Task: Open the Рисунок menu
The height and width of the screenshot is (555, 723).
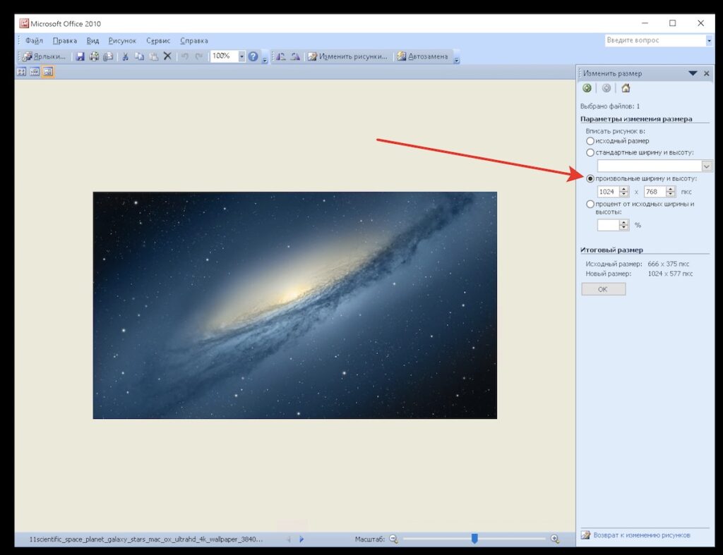Action: point(122,40)
